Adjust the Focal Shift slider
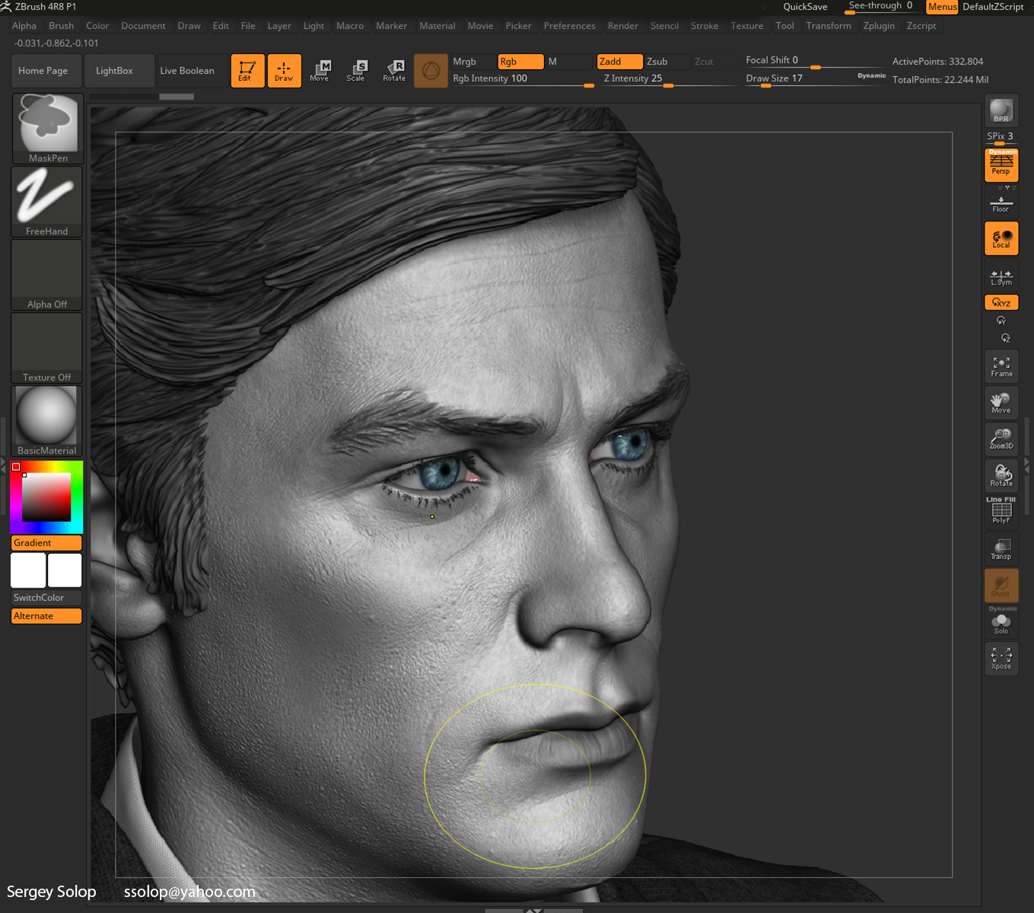 pos(814,61)
